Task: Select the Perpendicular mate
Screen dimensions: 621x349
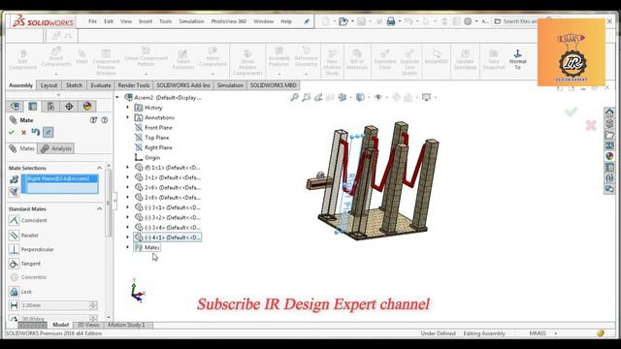Action: pyautogui.click(x=31, y=250)
